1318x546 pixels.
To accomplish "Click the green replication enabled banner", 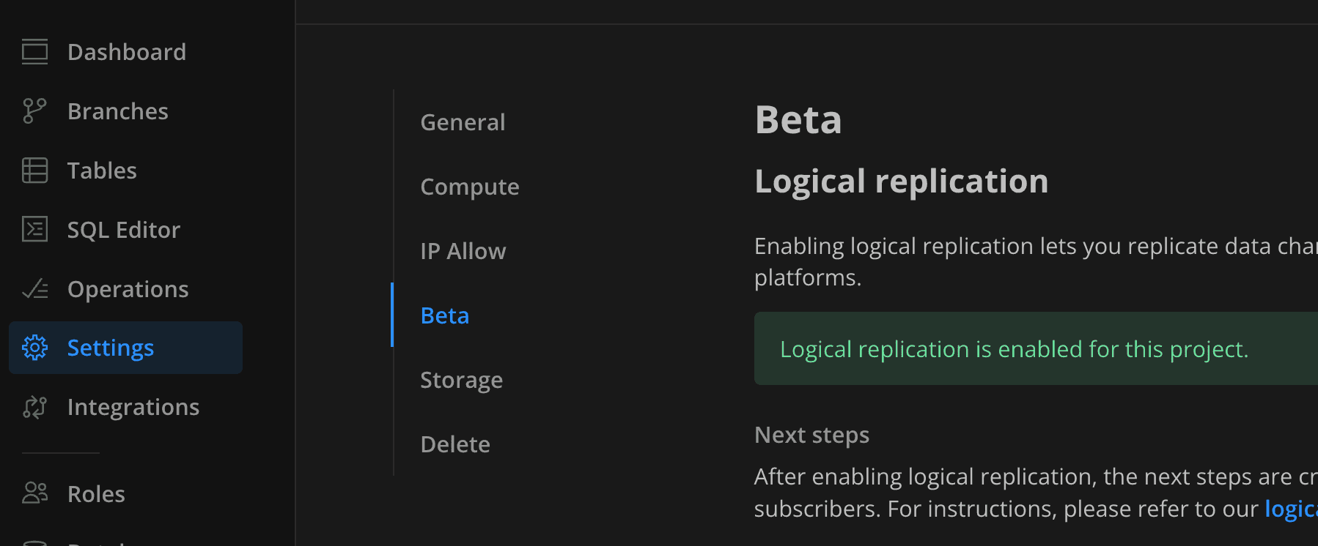I will (1014, 349).
